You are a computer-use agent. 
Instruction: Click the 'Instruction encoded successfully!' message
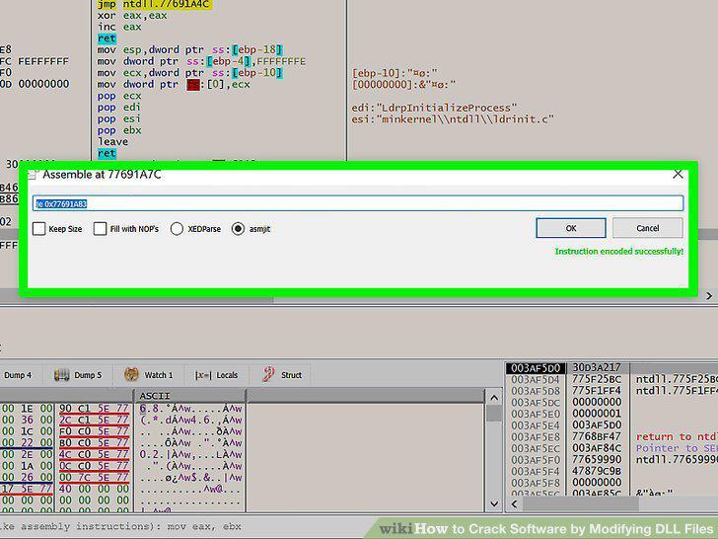coord(619,251)
